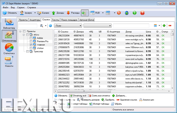Screen dimensions: 177x113
Task: Click the column list view icon
Action: 155,26
